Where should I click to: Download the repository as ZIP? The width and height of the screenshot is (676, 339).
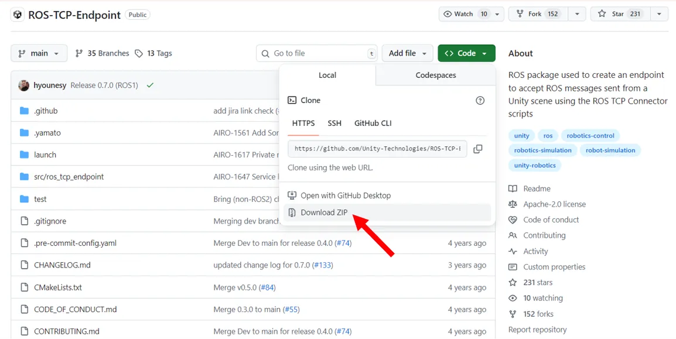324,213
